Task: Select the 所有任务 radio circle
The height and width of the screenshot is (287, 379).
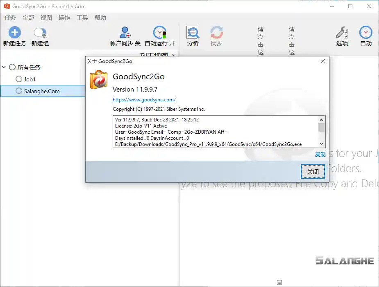Action: click(11, 67)
